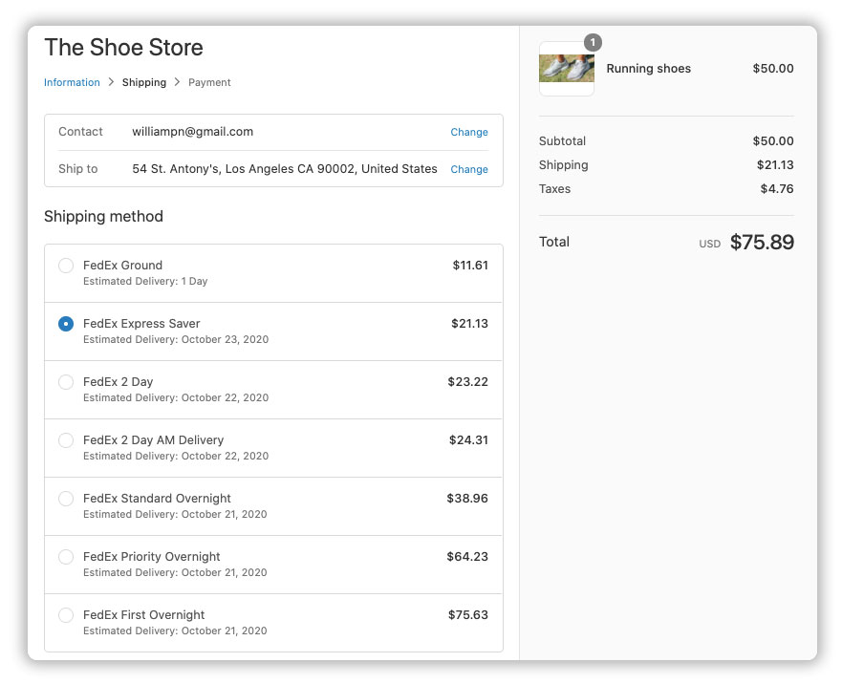Click the FedEx 2 Day AM Delivery label
Image resolution: width=842 pixels, height=684 pixels.
coord(154,440)
